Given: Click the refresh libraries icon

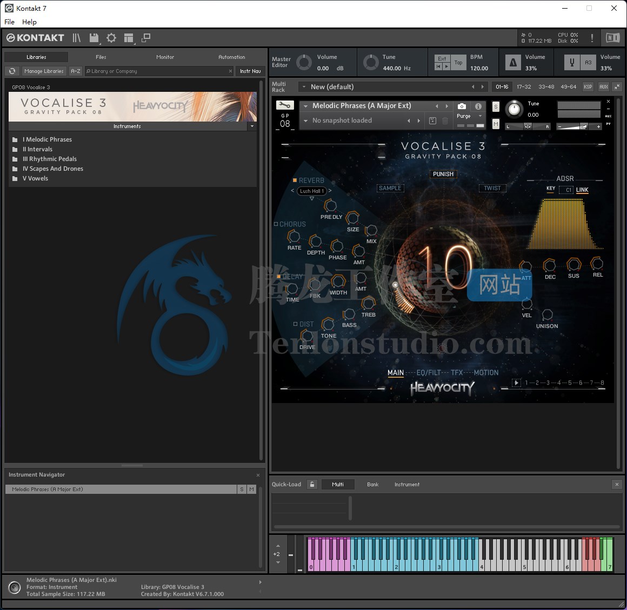Looking at the screenshot, I should point(12,71).
